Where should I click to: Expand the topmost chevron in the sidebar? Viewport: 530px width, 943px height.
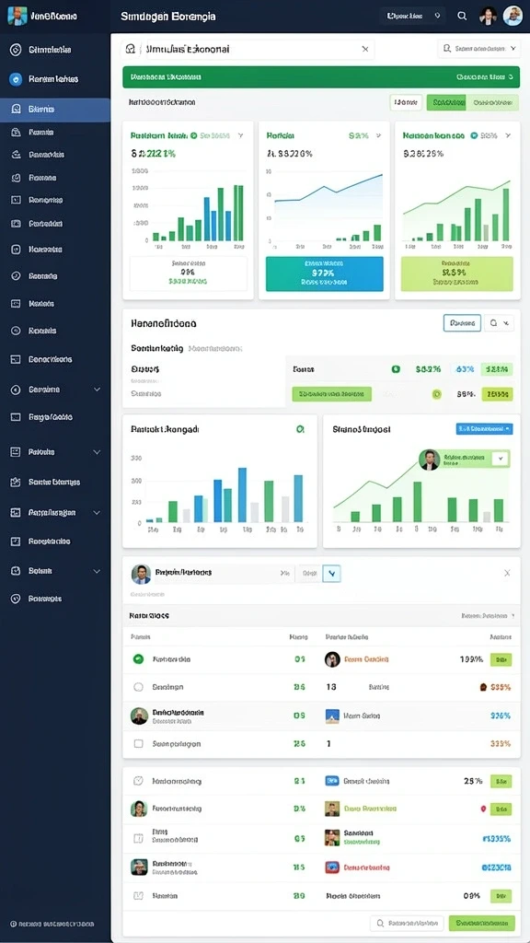98,390
